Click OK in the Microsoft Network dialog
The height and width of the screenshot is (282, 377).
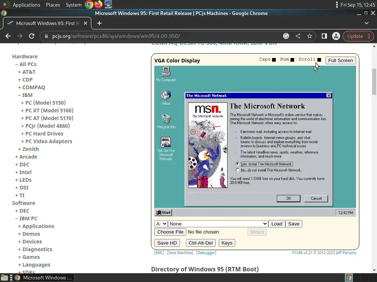click(289, 198)
